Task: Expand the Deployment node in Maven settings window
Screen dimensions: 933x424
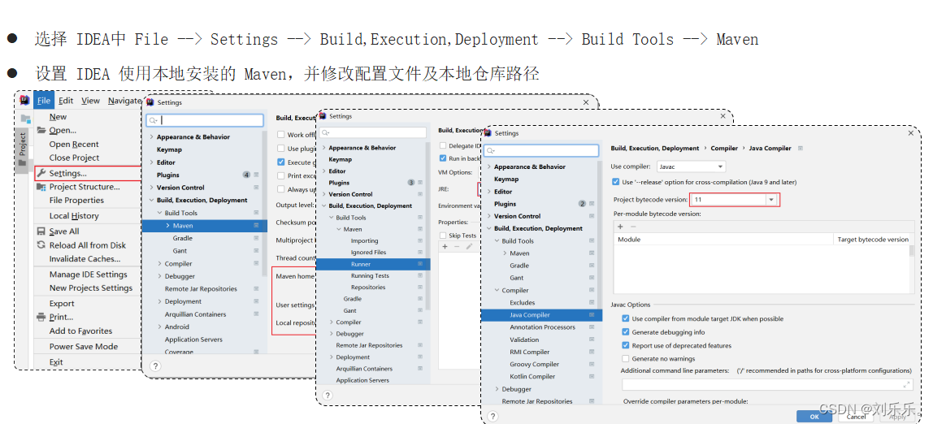Action: coord(159,301)
